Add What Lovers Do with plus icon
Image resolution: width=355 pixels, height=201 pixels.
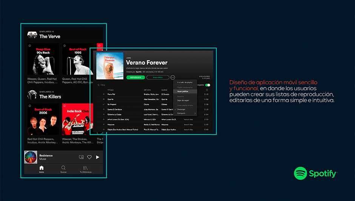pyautogui.click(x=104, y=120)
